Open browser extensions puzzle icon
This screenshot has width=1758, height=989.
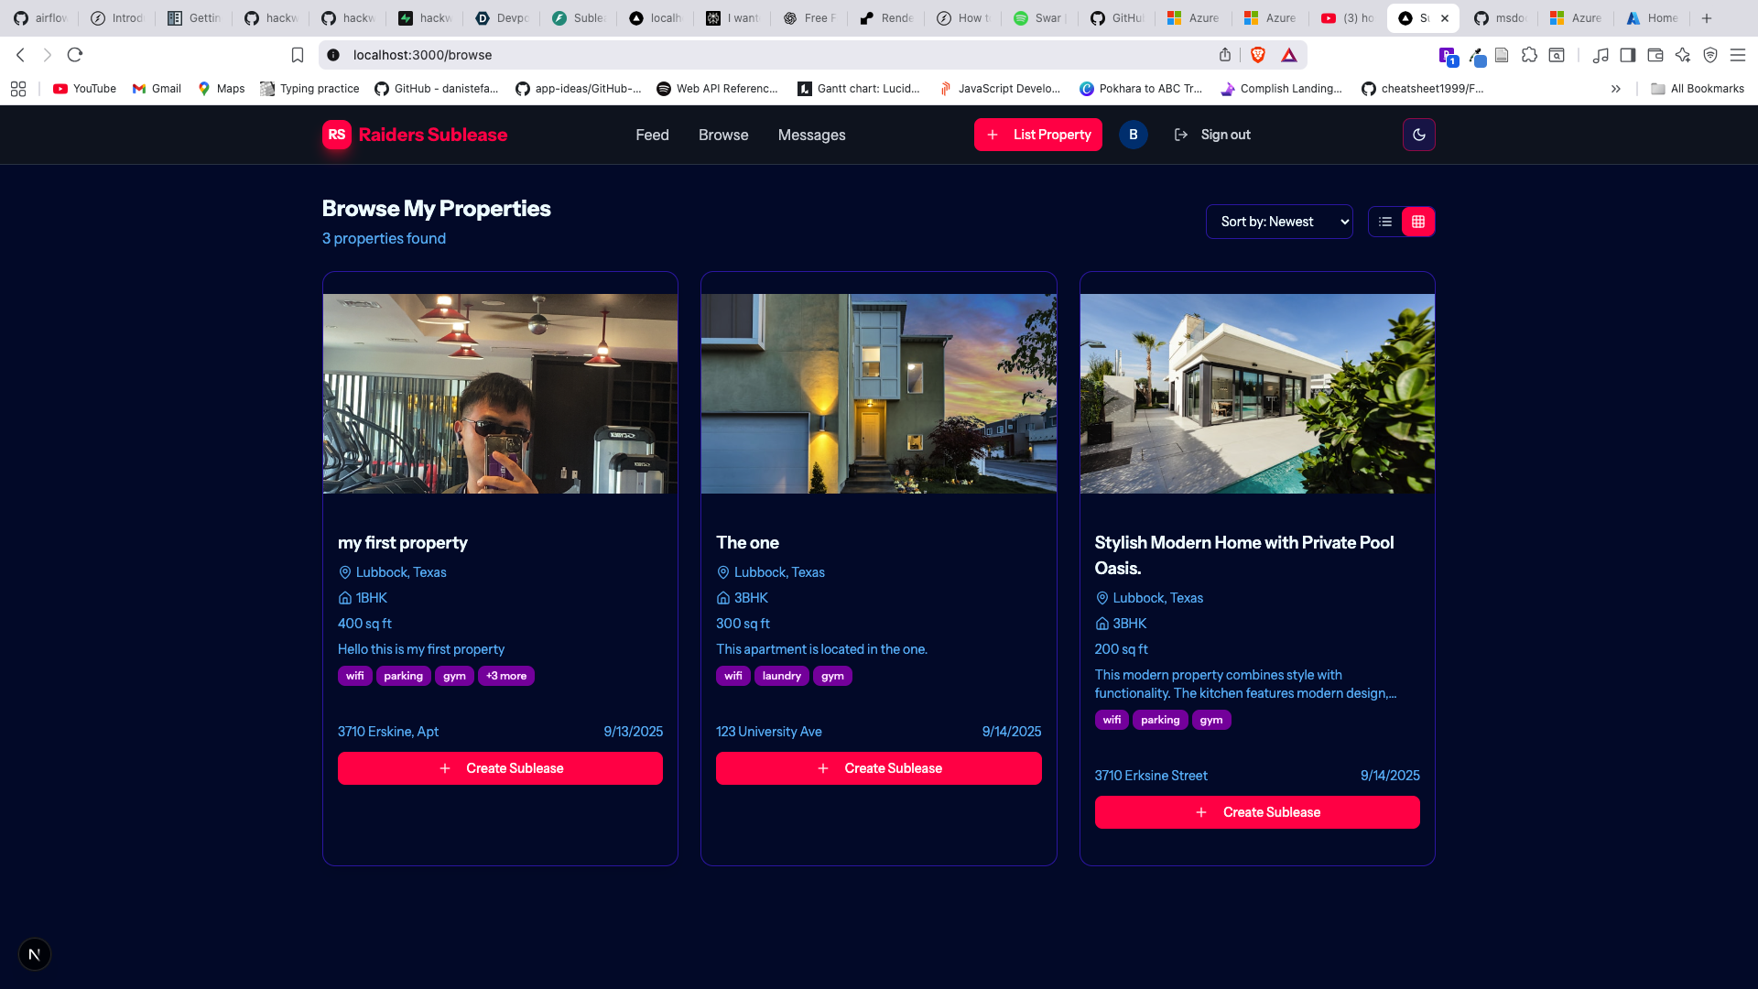[x=1529, y=55]
